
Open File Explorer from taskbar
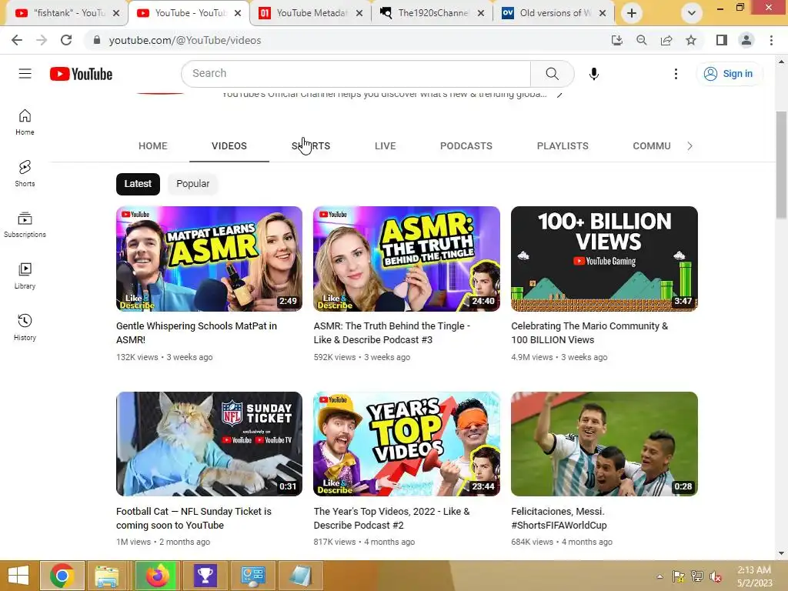107,576
